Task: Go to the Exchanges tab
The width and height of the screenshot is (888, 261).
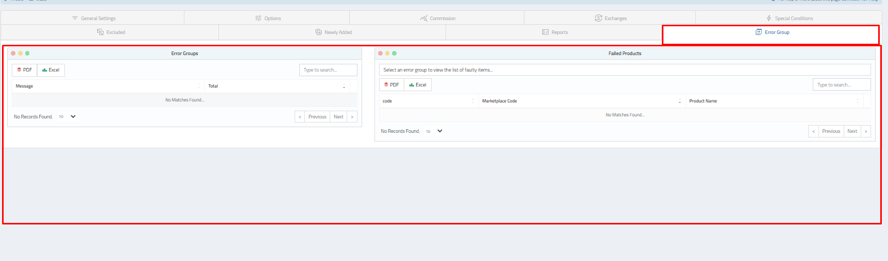Action: tap(610, 19)
